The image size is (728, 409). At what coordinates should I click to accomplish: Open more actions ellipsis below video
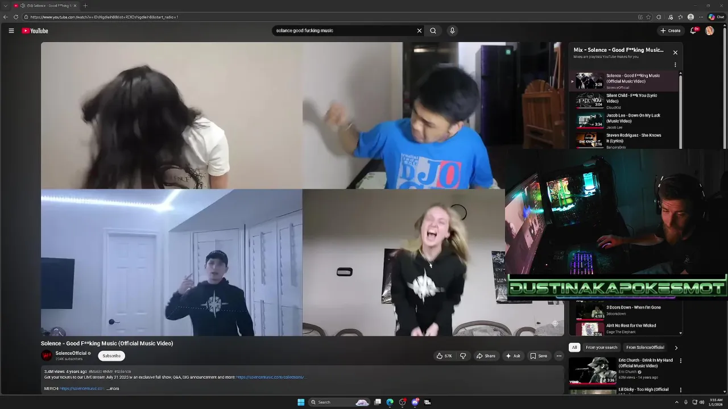pyautogui.click(x=559, y=356)
